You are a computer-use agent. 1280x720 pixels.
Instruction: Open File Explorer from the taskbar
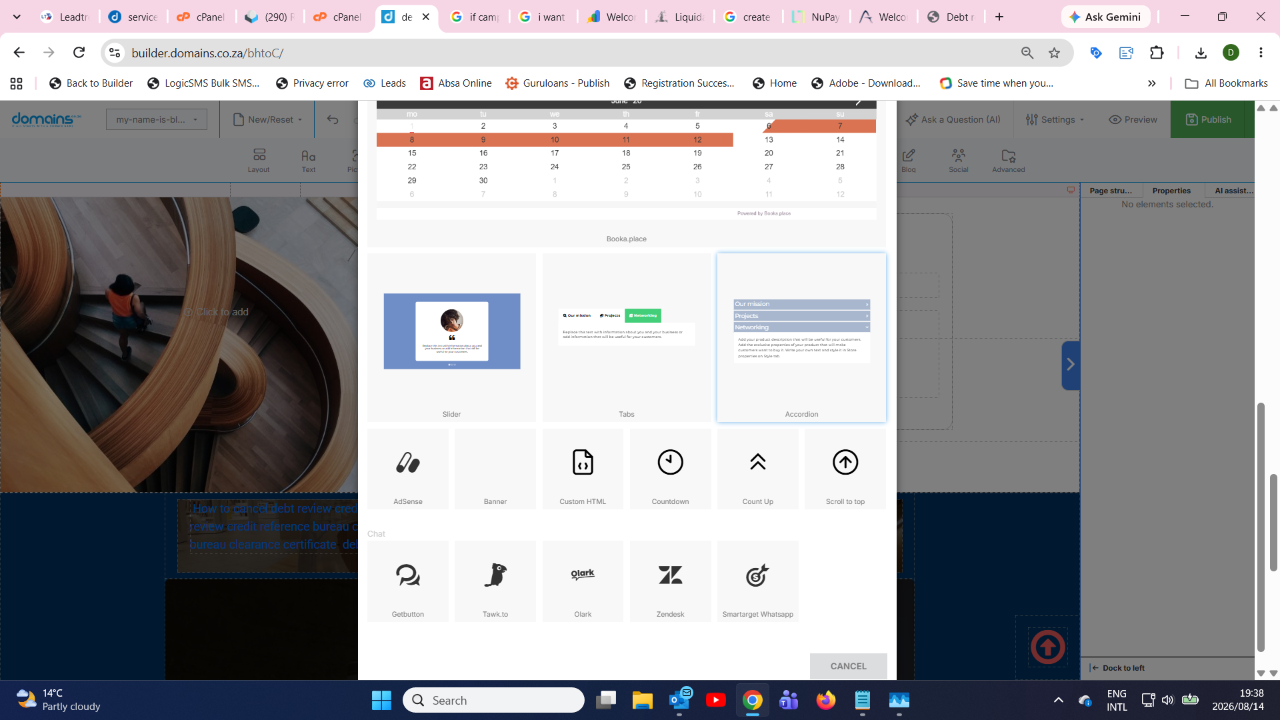click(643, 700)
